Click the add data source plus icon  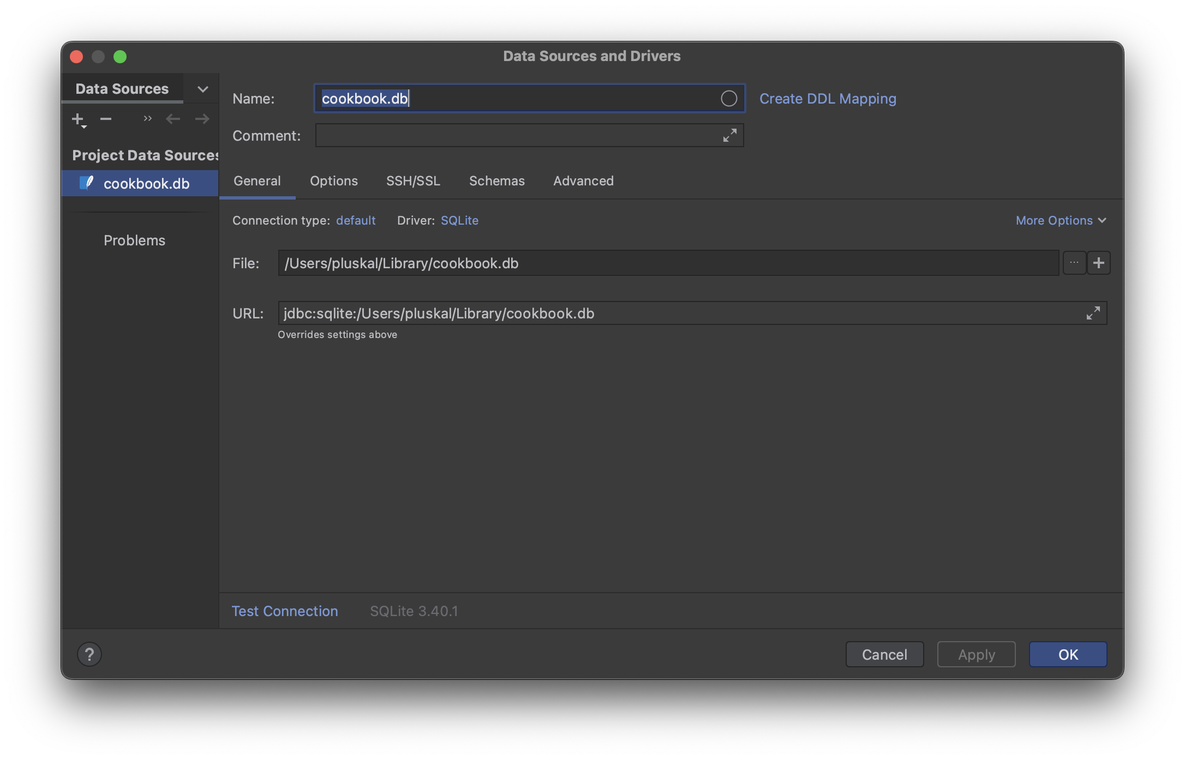(79, 119)
